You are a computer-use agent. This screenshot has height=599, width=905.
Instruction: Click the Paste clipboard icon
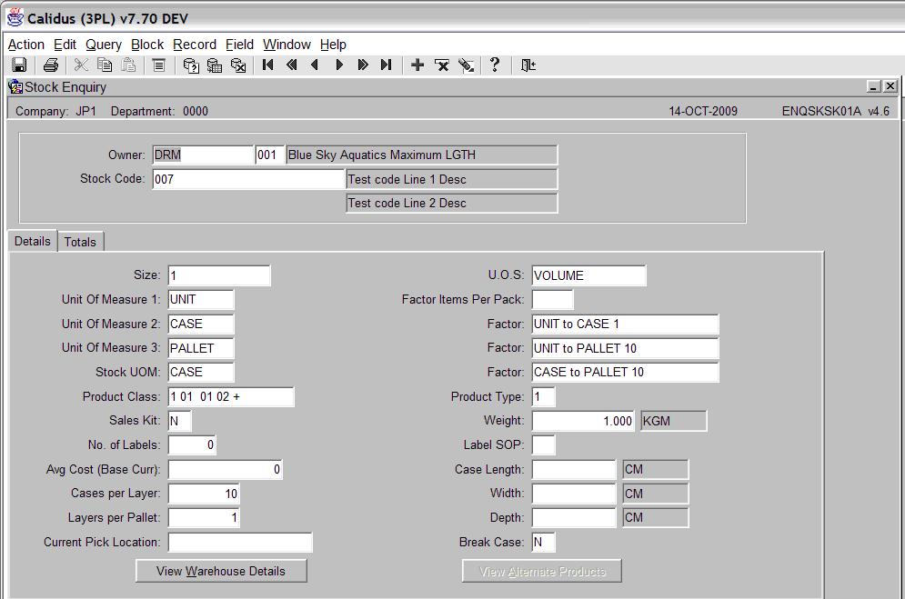coord(128,65)
